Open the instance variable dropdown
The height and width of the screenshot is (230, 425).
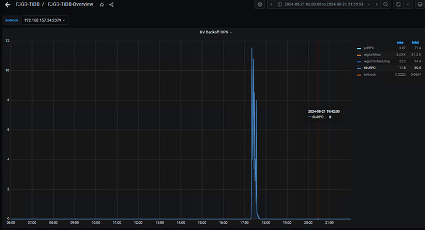(x=45, y=20)
